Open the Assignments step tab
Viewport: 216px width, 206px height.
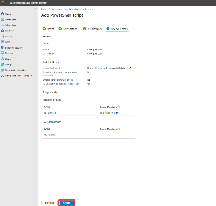click(92, 29)
